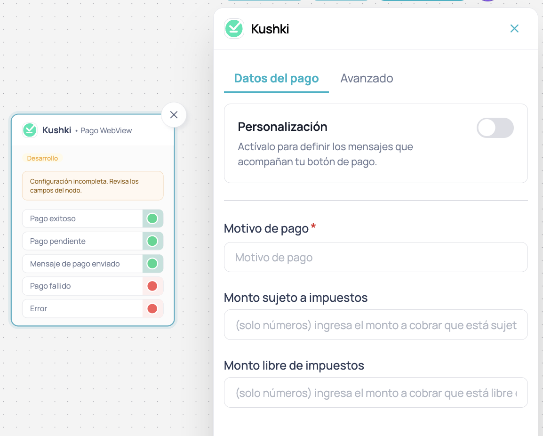
Task: Close the Kushki configuration panel
Action: click(514, 28)
